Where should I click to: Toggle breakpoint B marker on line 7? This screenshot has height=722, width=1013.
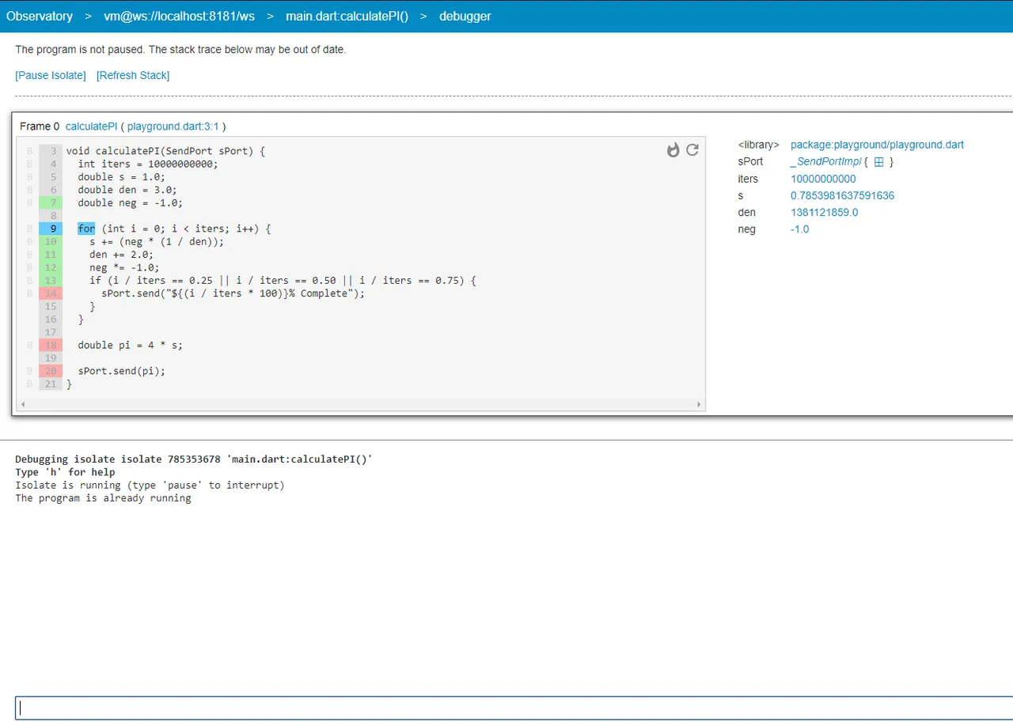(x=29, y=202)
